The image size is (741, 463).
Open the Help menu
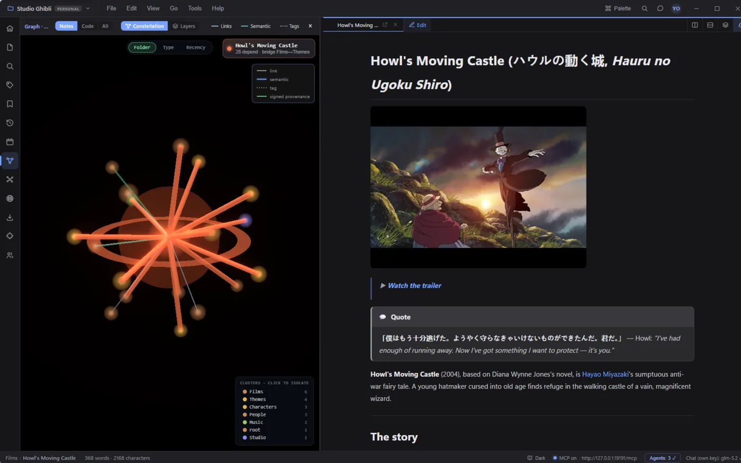pyautogui.click(x=218, y=8)
